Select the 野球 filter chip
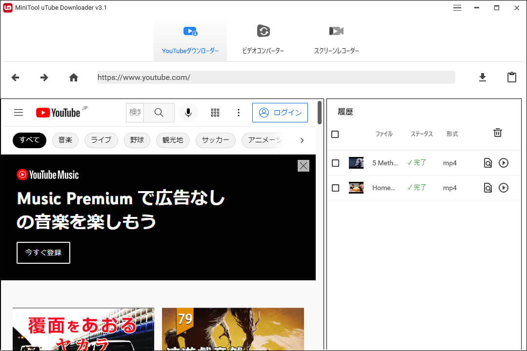The width and height of the screenshot is (527, 351). (137, 140)
